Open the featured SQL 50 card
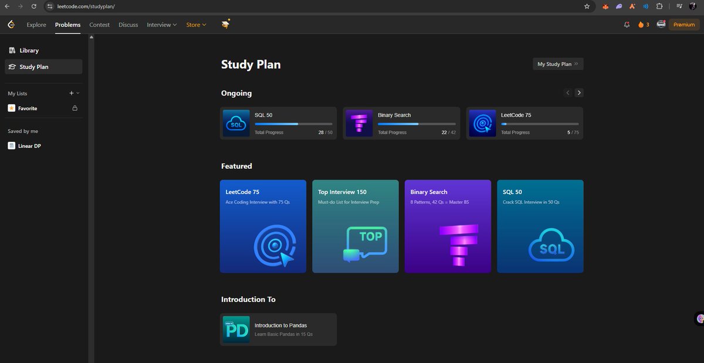Screen dimensions: 704x363 pos(540,226)
